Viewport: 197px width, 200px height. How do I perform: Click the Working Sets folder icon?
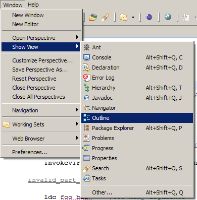(7, 124)
